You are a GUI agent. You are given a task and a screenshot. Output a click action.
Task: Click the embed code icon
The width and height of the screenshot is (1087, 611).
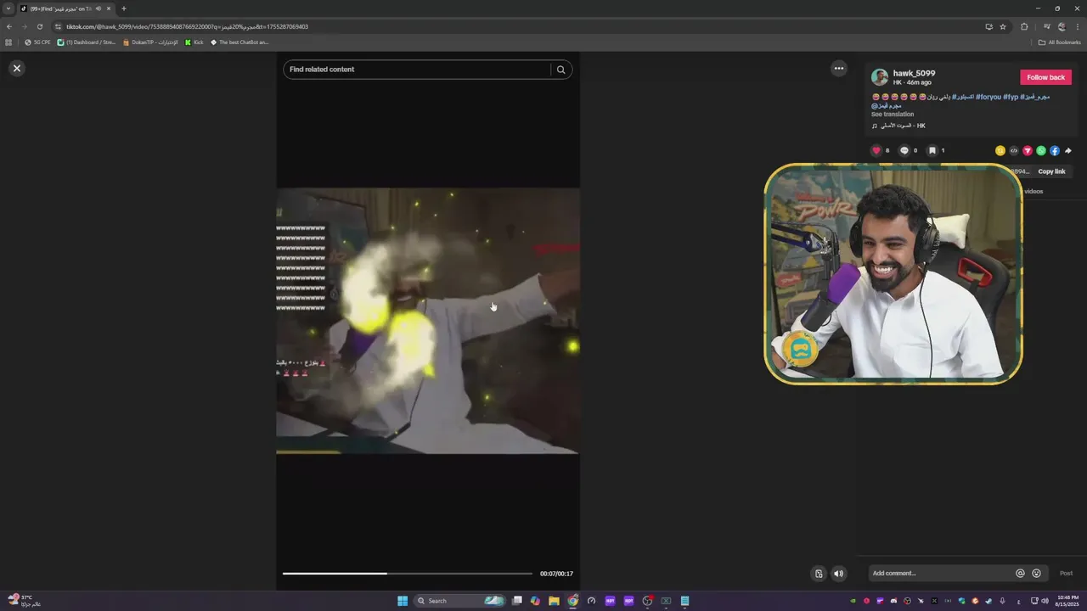(x=1014, y=150)
